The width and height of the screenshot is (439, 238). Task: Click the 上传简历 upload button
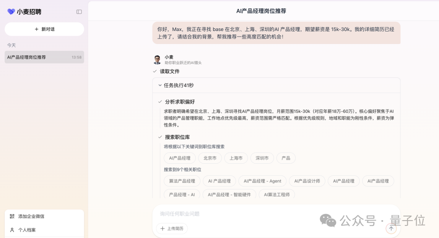point(172,229)
